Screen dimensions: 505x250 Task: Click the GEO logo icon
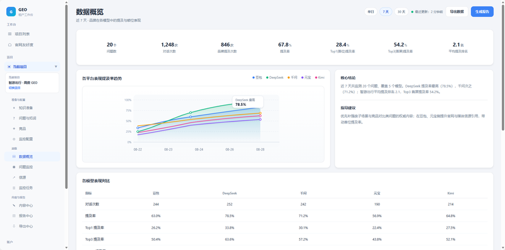[11, 11]
